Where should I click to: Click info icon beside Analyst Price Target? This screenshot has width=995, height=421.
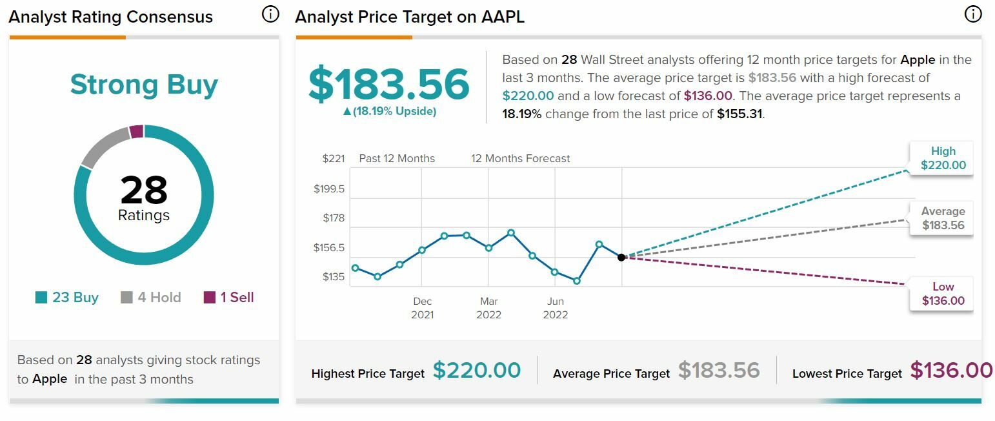tap(972, 14)
